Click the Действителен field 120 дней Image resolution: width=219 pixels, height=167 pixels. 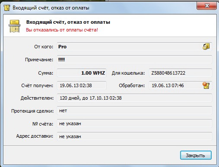134,98
